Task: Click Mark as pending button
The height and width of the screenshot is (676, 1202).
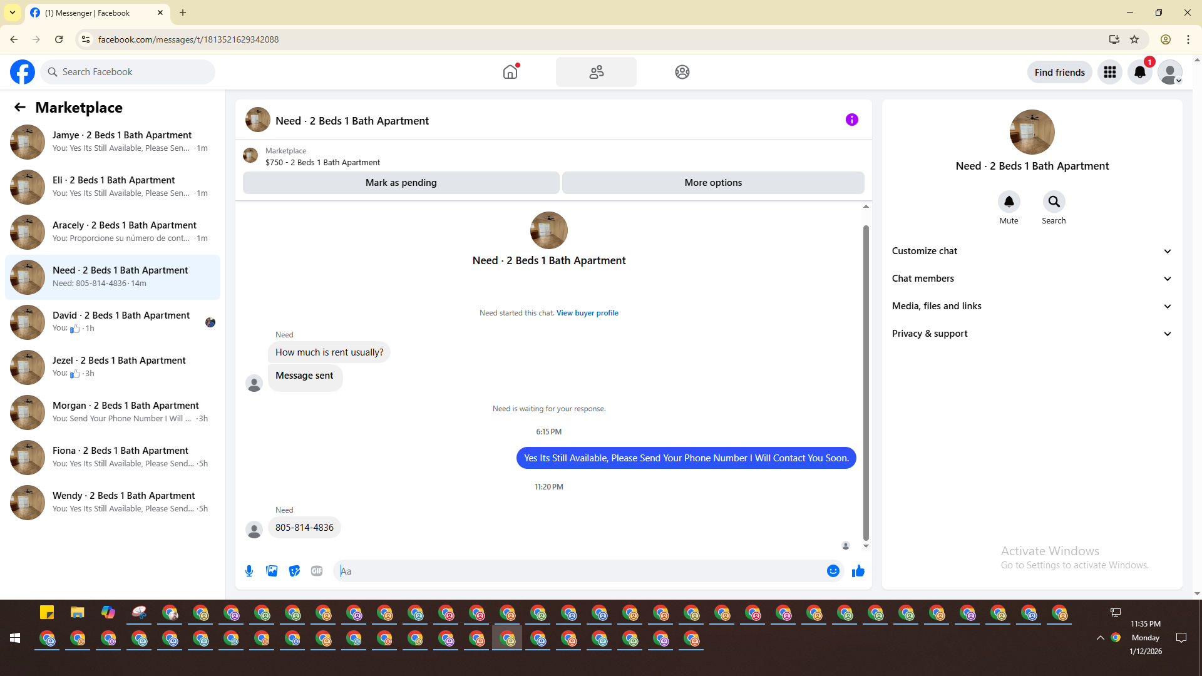Action: point(401,183)
